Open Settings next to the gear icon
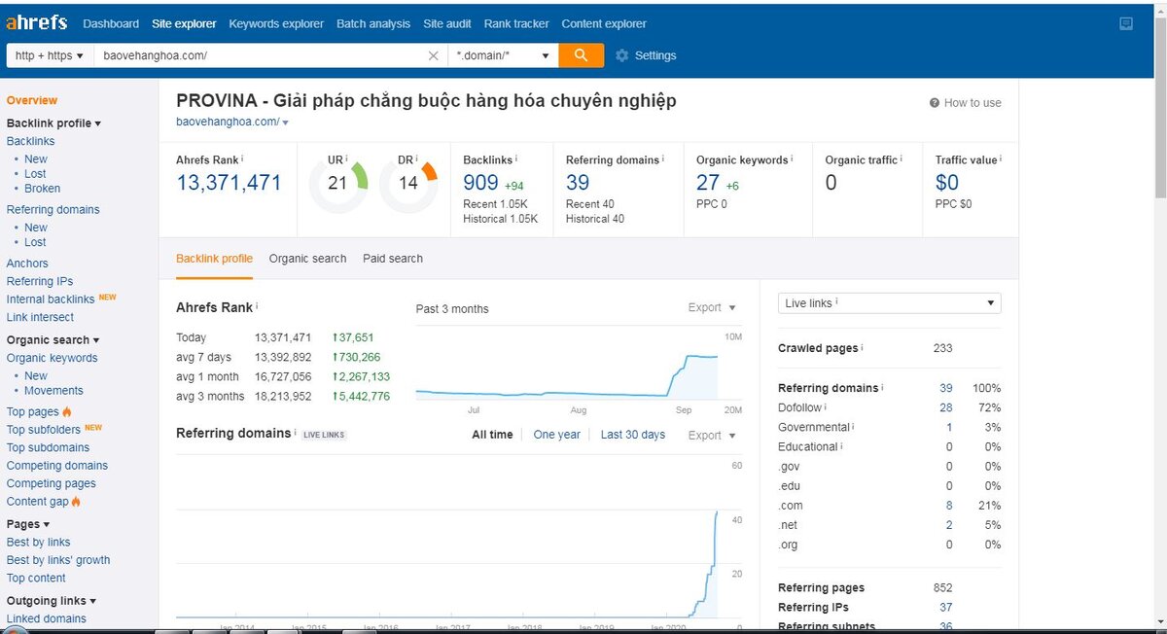 (654, 56)
